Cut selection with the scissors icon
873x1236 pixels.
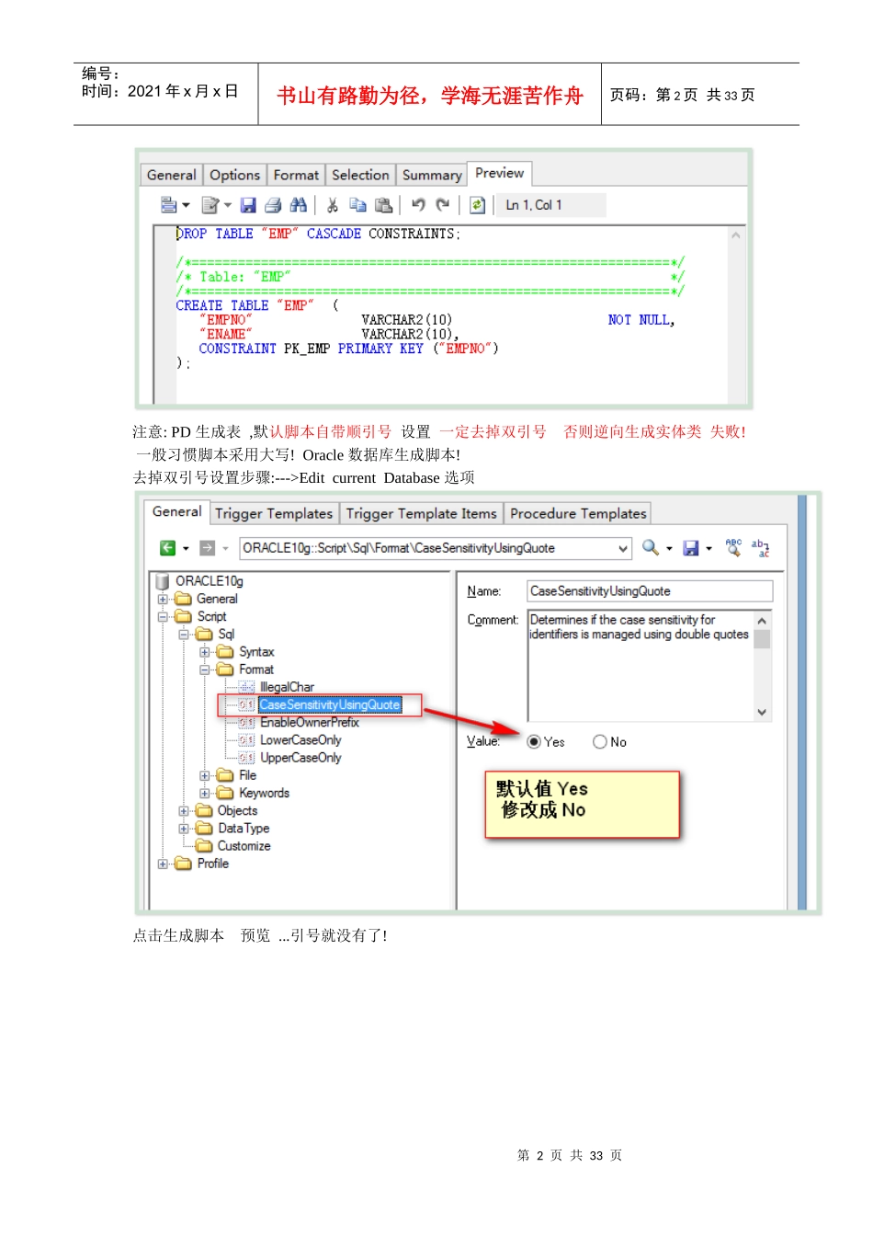click(333, 204)
